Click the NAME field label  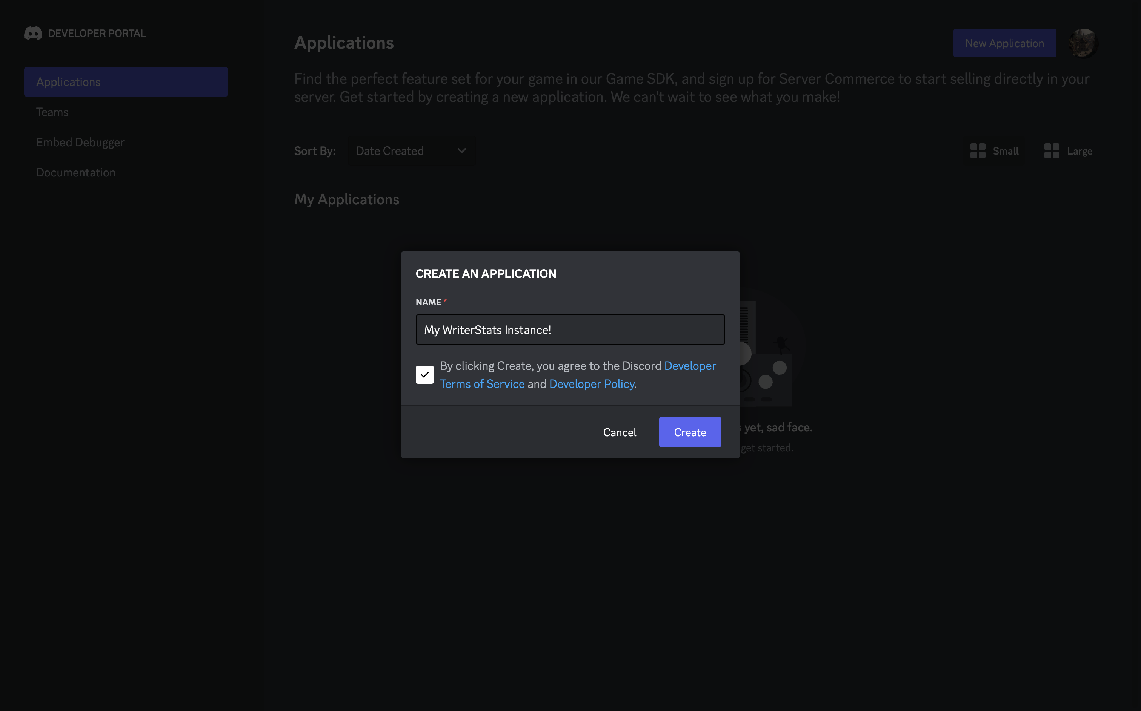tap(429, 302)
